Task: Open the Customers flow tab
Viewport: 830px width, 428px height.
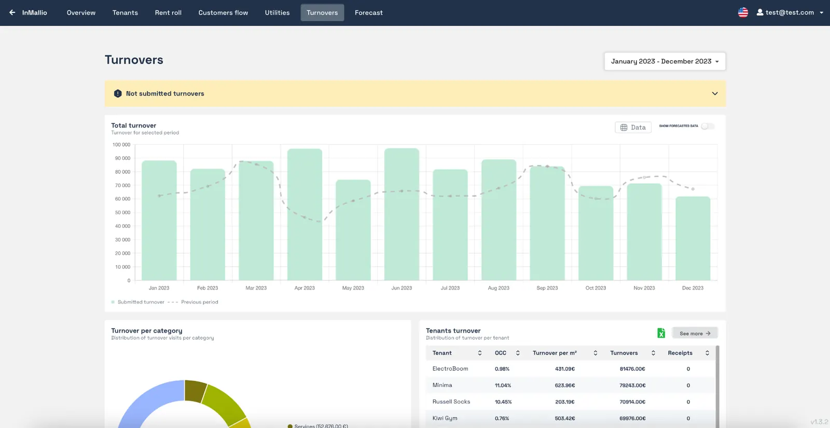Action: pos(223,12)
